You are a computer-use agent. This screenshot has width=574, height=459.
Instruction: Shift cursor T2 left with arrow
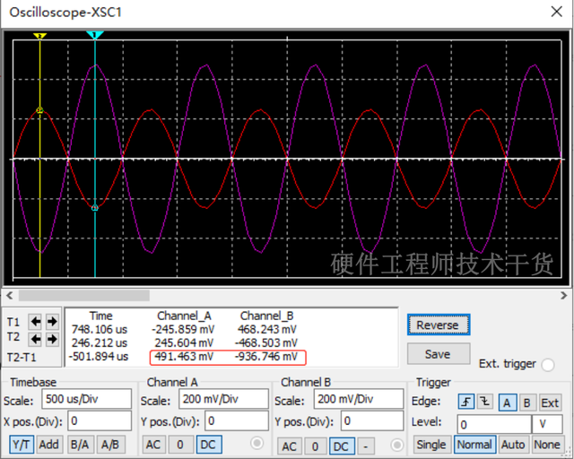[x=37, y=339]
